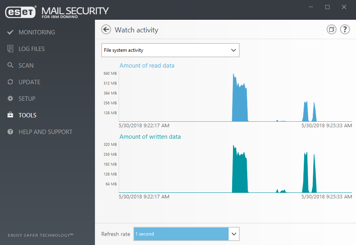Click the Watch activity title
Image resolution: width=356 pixels, height=245 pixels.
point(136,30)
